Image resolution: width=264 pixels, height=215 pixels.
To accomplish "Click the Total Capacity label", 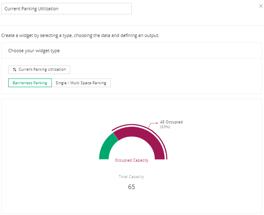I will point(132,177).
